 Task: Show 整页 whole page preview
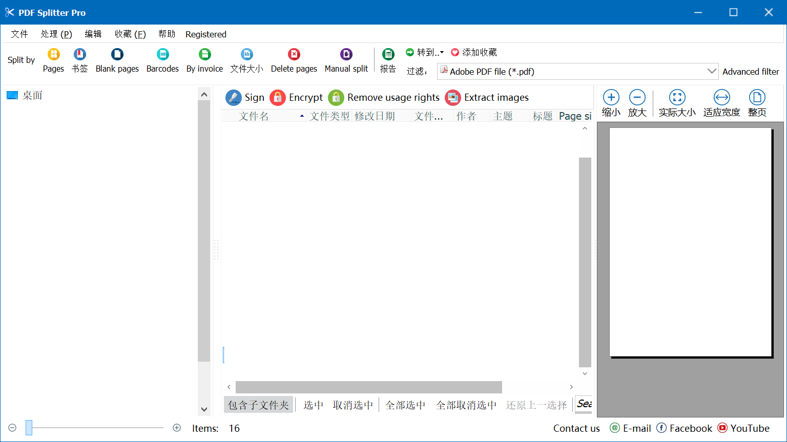point(757,103)
